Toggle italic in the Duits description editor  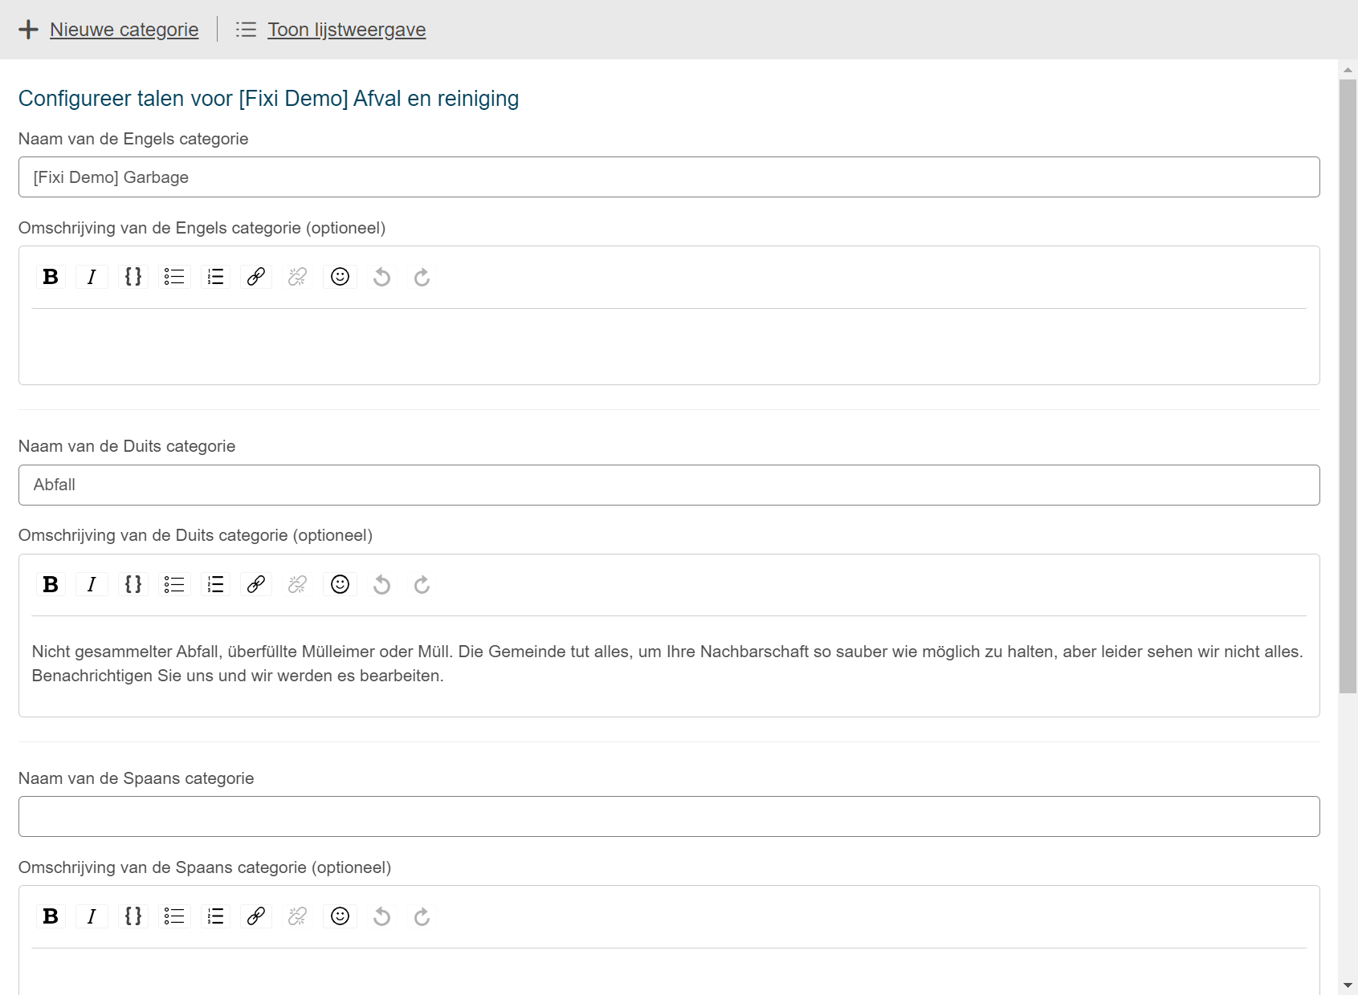pos(92,584)
